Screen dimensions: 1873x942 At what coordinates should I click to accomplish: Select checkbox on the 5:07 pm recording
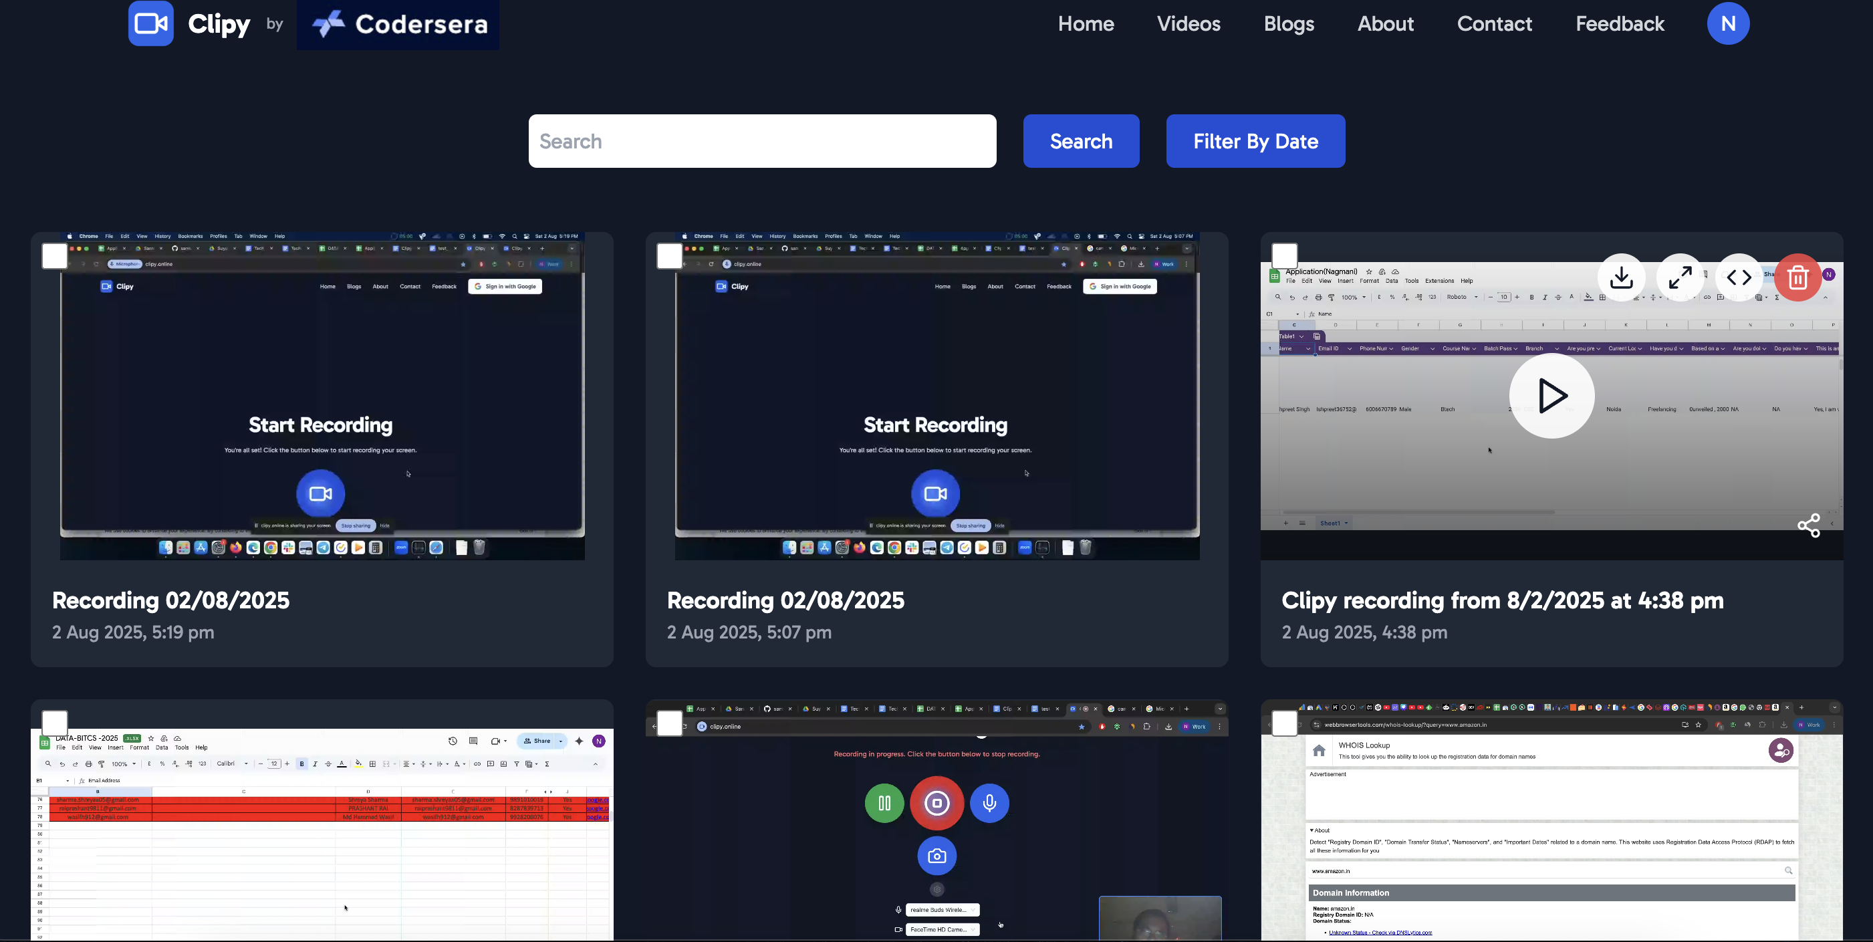pyautogui.click(x=670, y=256)
